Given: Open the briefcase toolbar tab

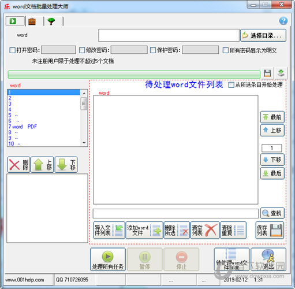Looking at the screenshot, I should click(32, 21).
